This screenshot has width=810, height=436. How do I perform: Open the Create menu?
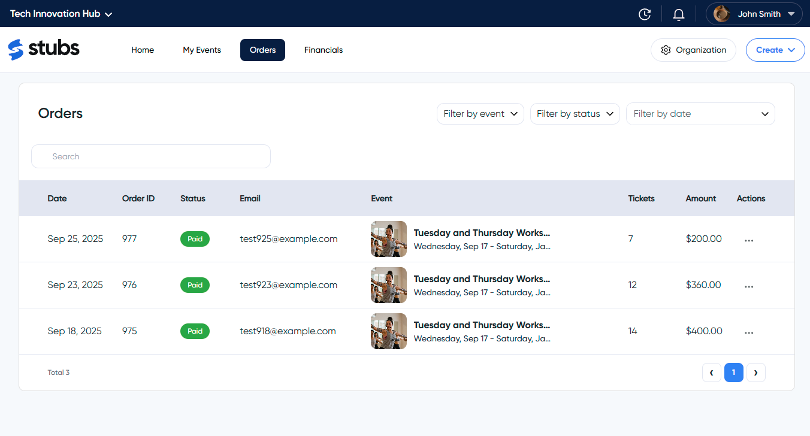[775, 50]
